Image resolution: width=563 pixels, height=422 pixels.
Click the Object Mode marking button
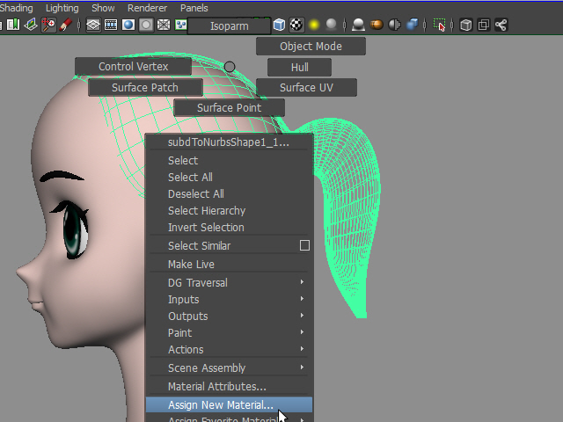[x=311, y=47]
